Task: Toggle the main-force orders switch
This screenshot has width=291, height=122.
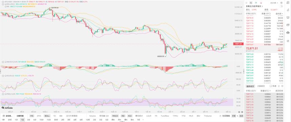Action: [x=281, y=6]
